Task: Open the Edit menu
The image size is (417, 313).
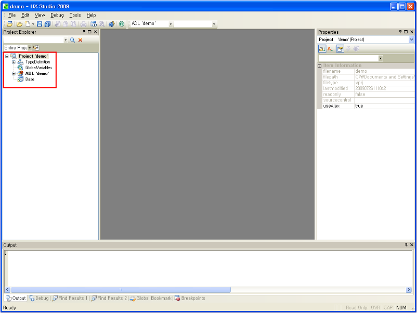Action: point(25,15)
